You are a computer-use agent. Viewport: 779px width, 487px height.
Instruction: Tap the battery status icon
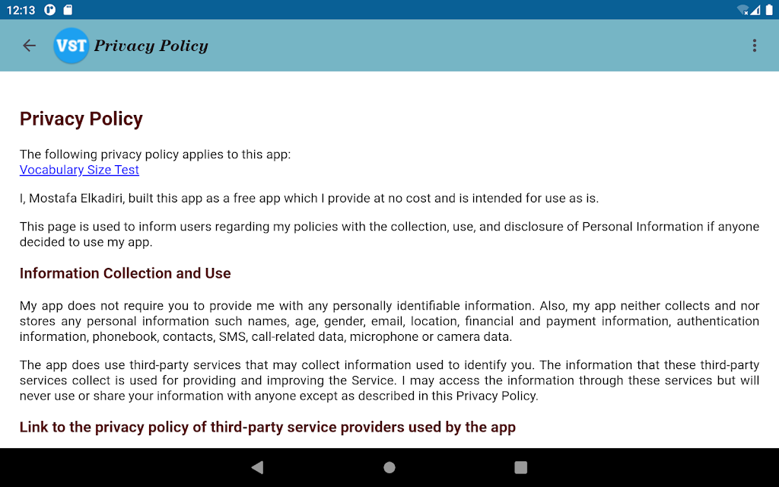(769, 10)
